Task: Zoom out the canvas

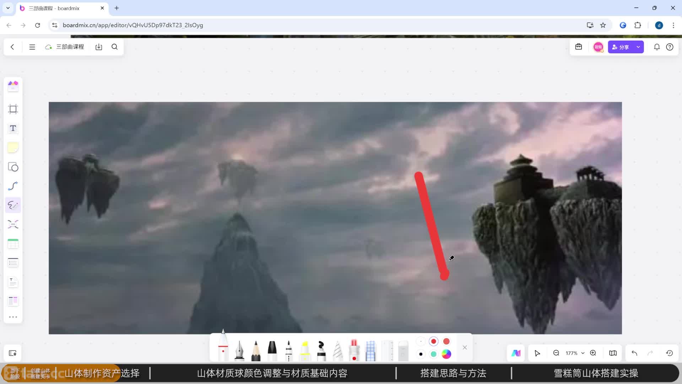Action: click(556, 353)
